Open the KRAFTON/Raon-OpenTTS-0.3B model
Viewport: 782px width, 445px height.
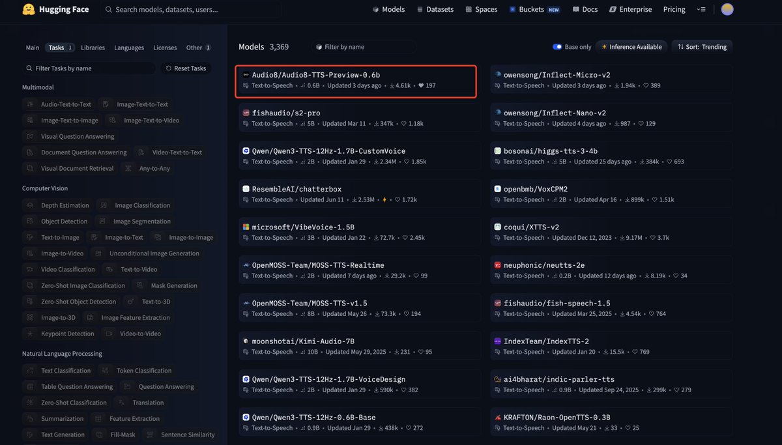coord(611,422)
